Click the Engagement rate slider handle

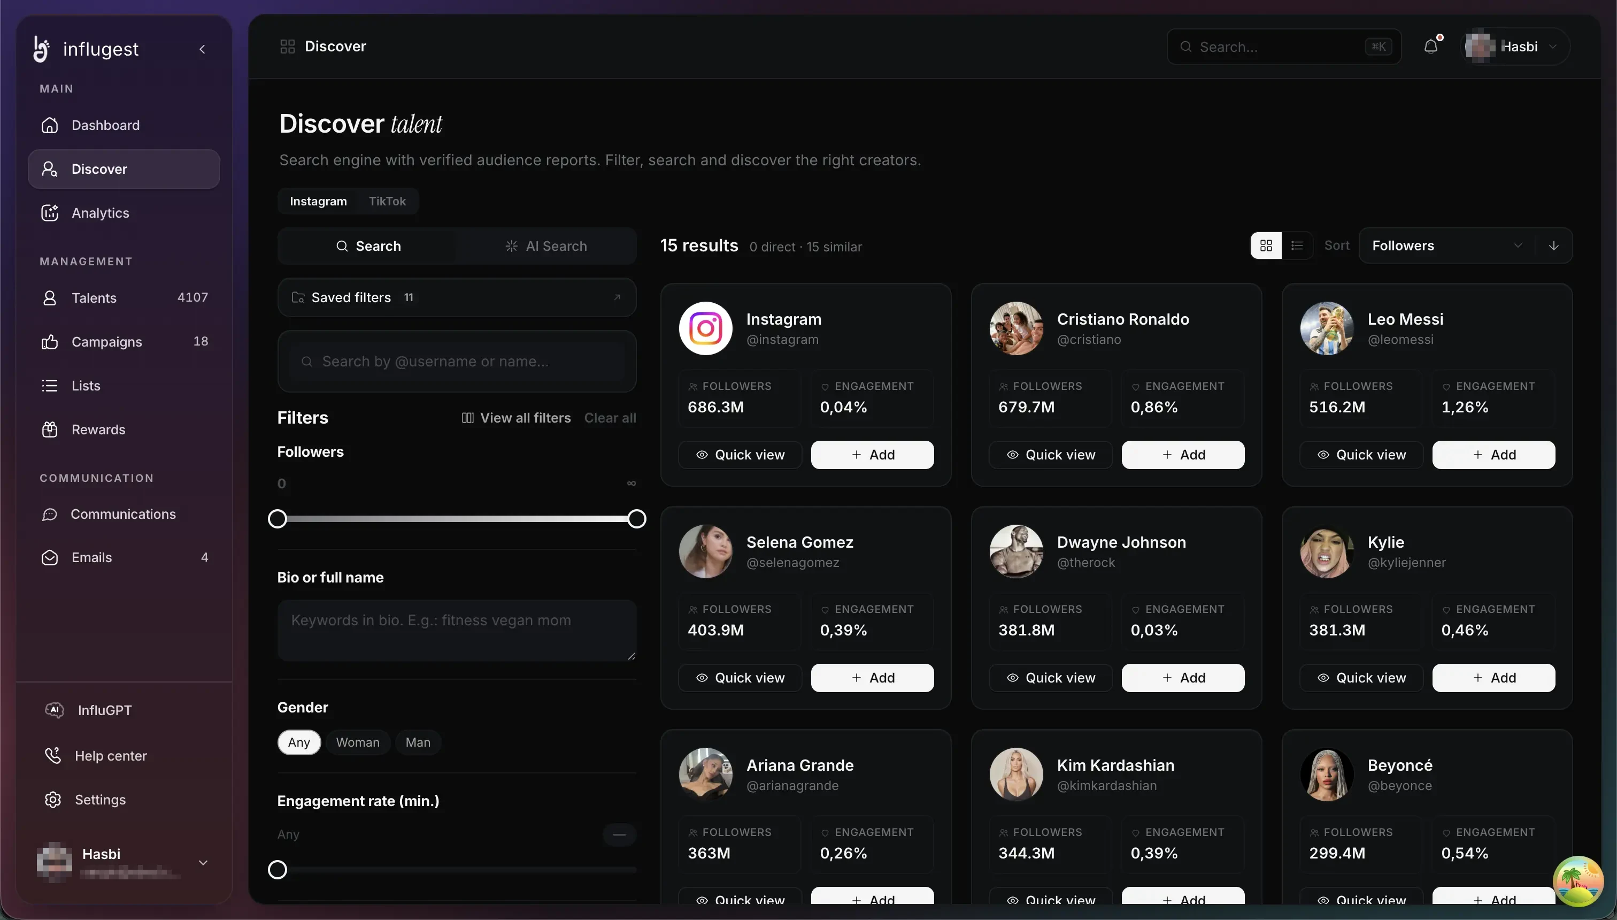(x=278, y=870)
